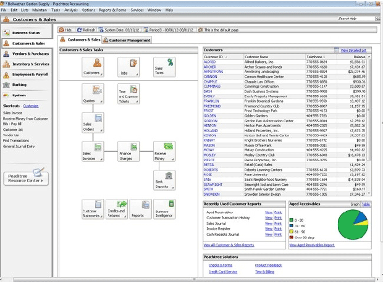Go to Vendors & Purchases in sidebar
Screen dimensions: 383x284
point(27,54)
